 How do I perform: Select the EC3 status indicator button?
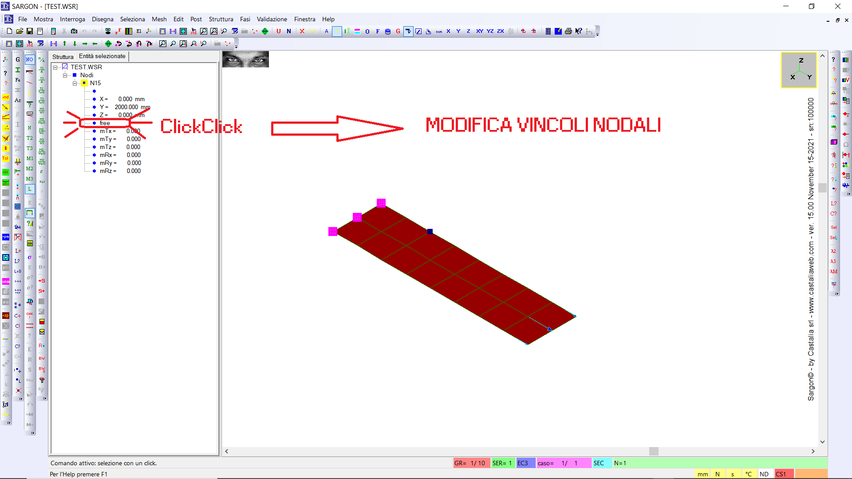523,463
